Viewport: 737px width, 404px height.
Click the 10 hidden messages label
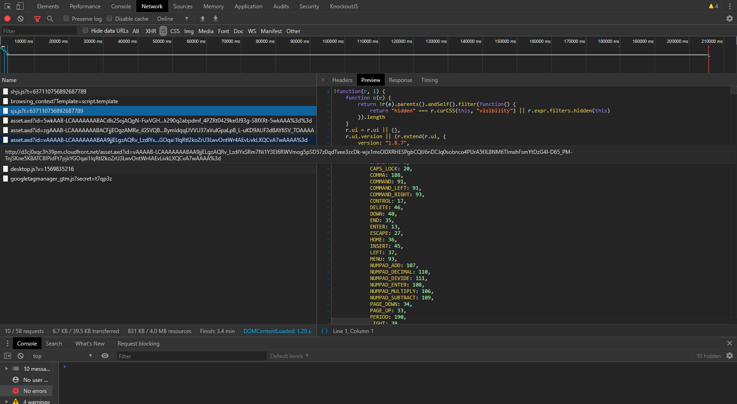pyautogui.click(x=708, y=356)
